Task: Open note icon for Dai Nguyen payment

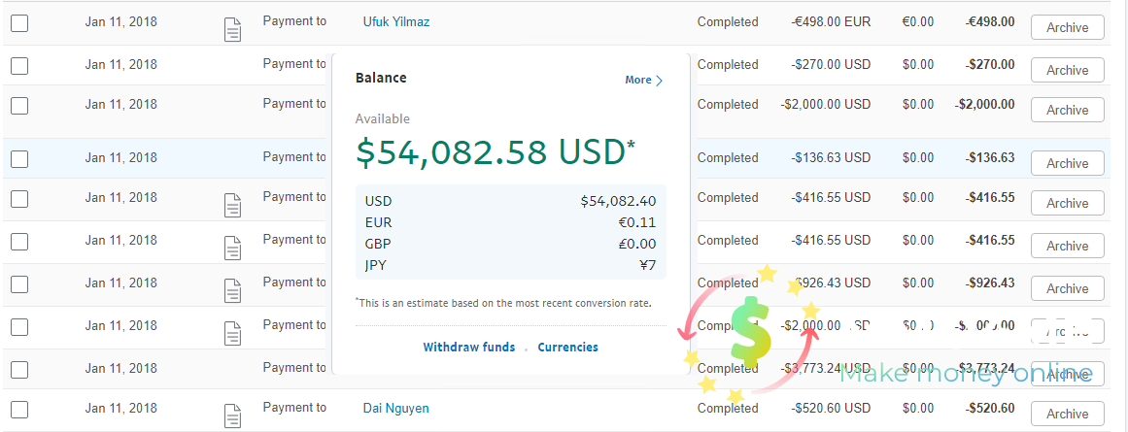Action: tap(232, 416)
